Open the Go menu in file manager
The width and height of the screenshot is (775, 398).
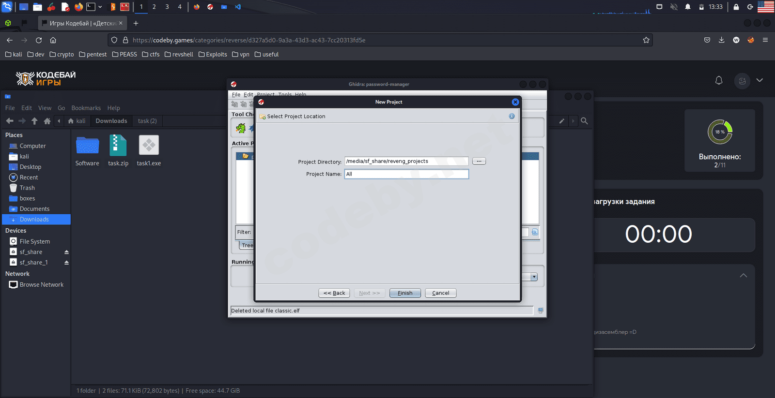click(x=62, y=108)
